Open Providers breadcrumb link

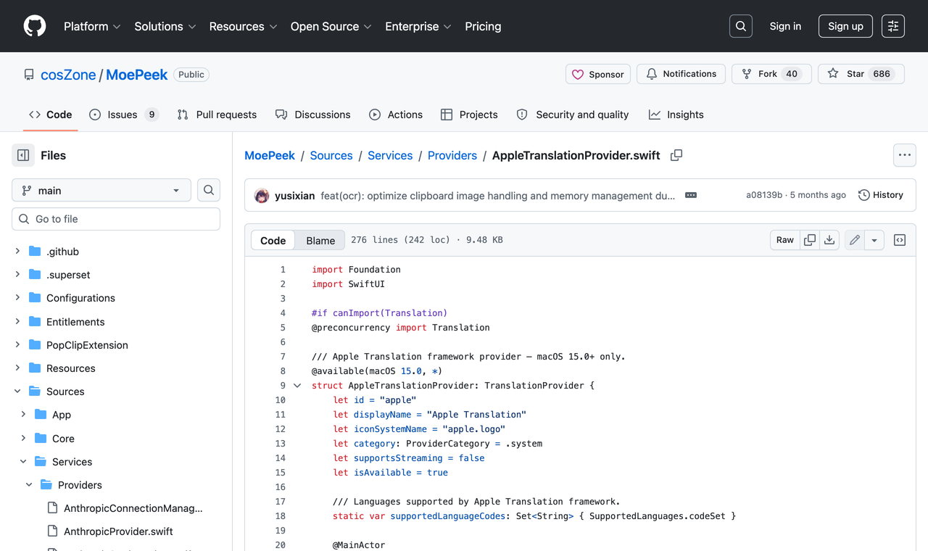[x=452, y=155]
